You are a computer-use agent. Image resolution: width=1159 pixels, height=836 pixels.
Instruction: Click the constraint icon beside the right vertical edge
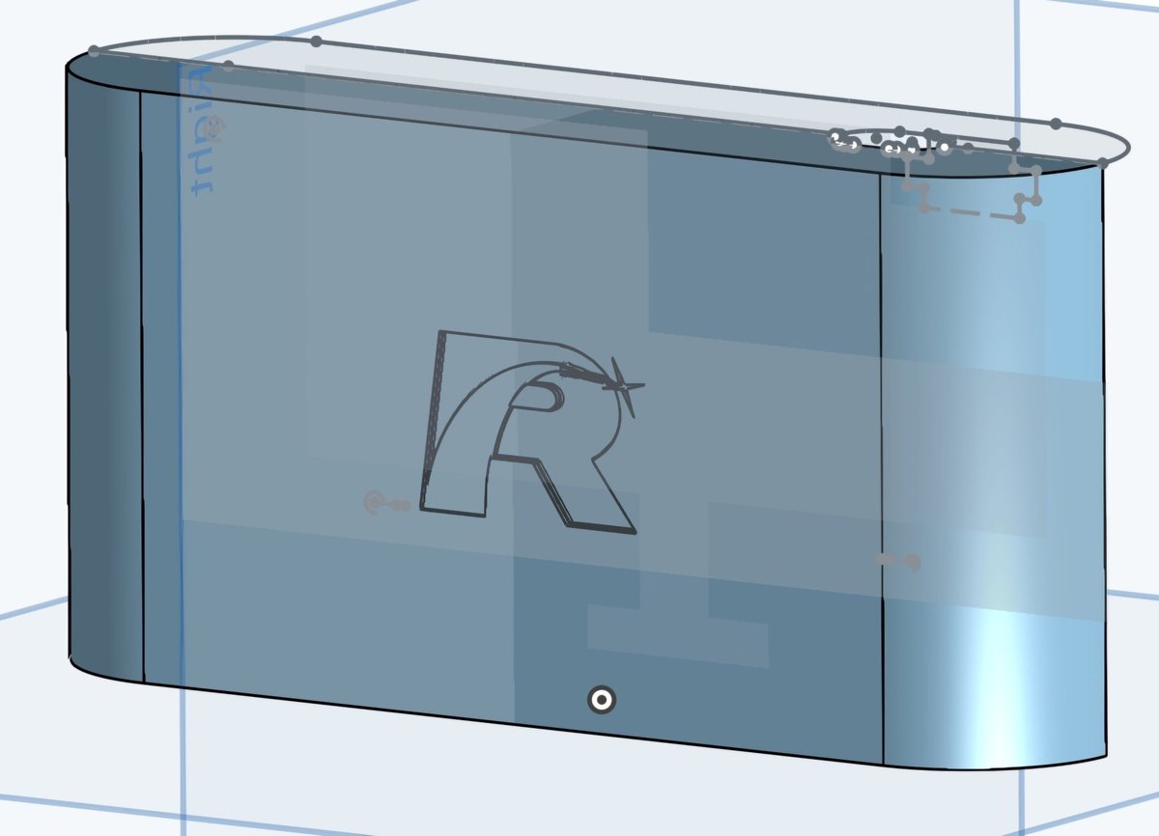click(898, 560)
